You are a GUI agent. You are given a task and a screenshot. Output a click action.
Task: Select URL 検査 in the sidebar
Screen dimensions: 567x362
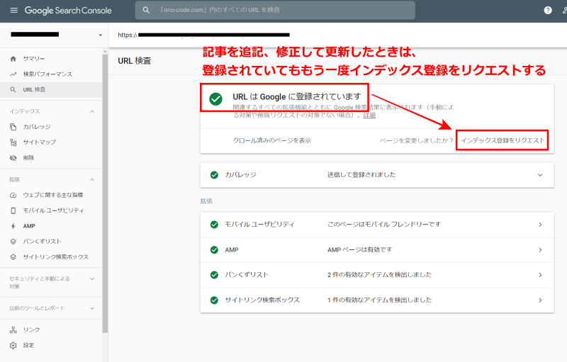point(34,90)
